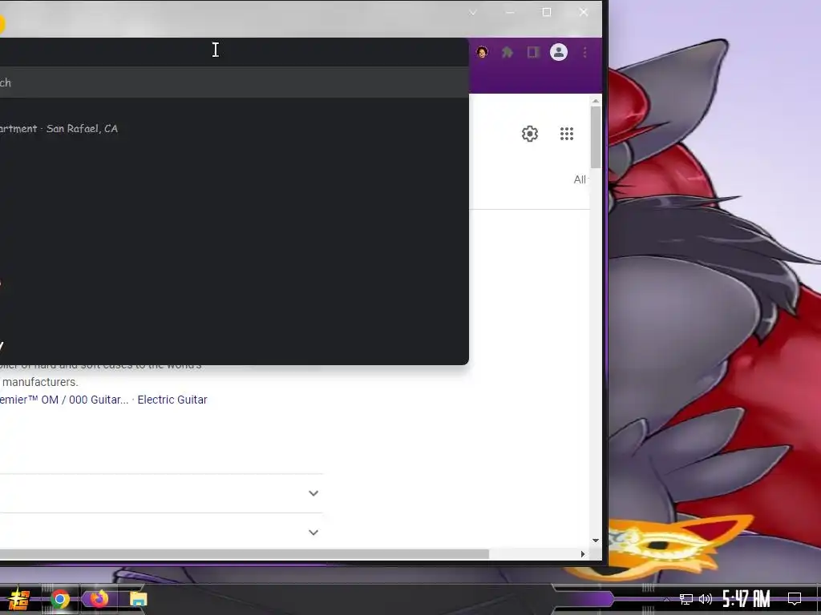The image size is (821, 615).
Task: Open the Chrome extensions puzzle icon
Action: pyautogui.click(x=508, y=52)
